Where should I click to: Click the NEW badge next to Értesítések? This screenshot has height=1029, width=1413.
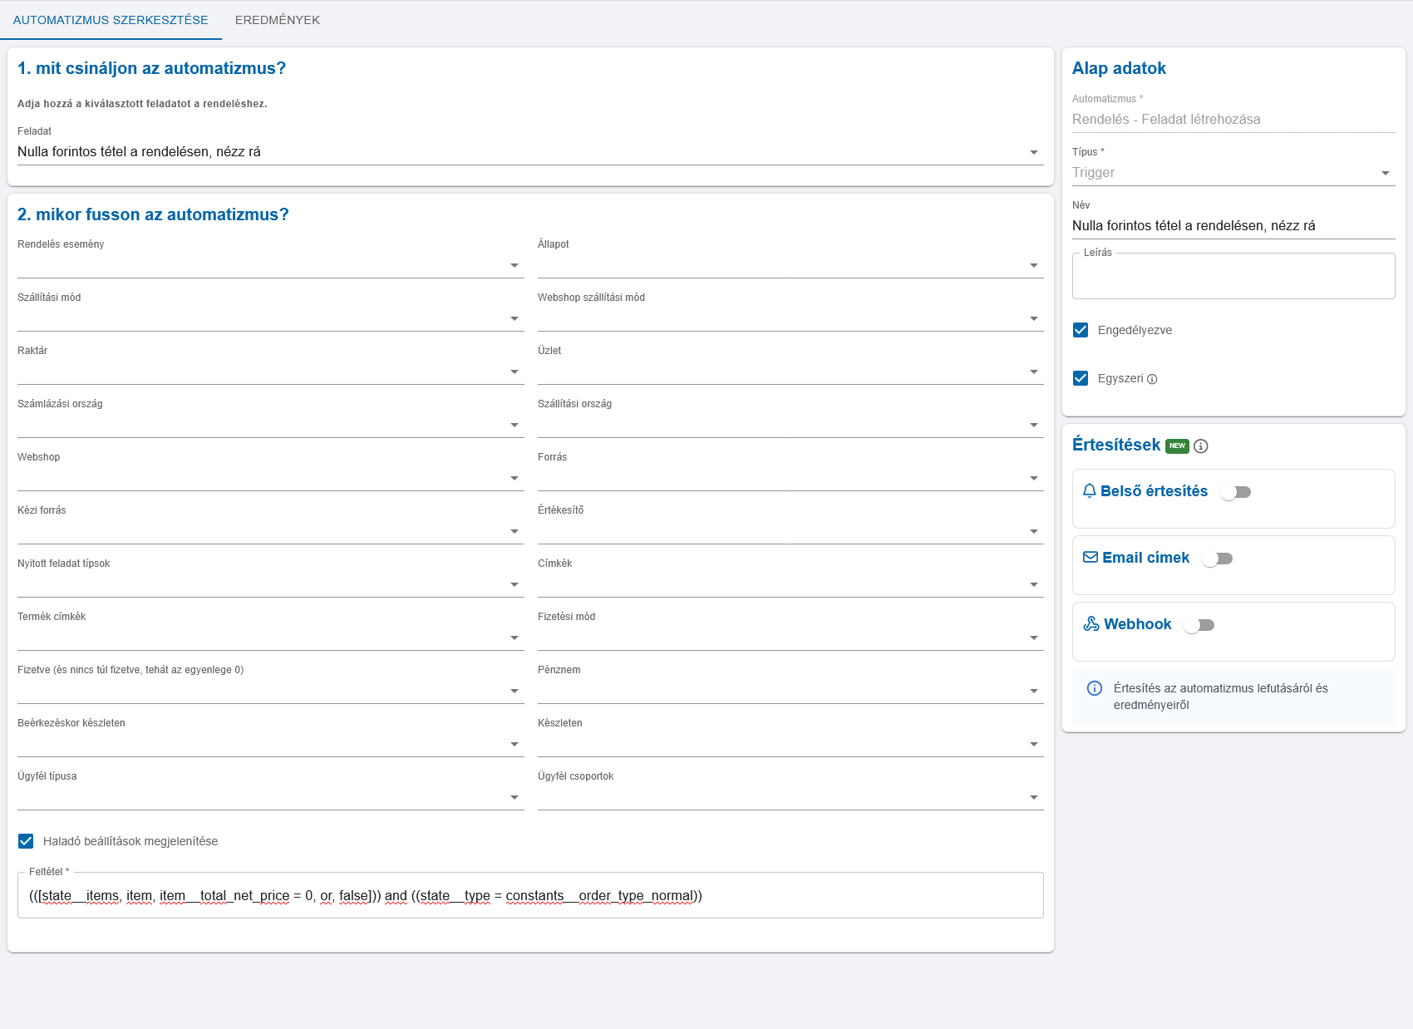[x=1177, y=446]
